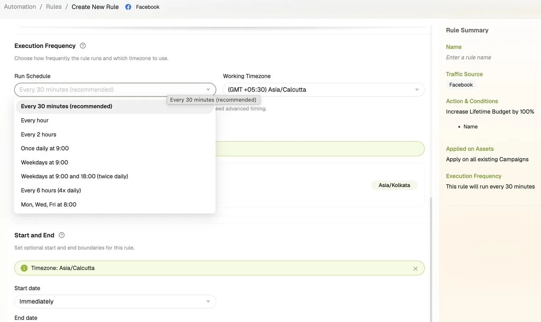Image resolution: width=541 pixels, height=322 pixels.
Task: Choose Weekdays at 9:00 and 18:00 (twice daily)
Action: point(115,176)
